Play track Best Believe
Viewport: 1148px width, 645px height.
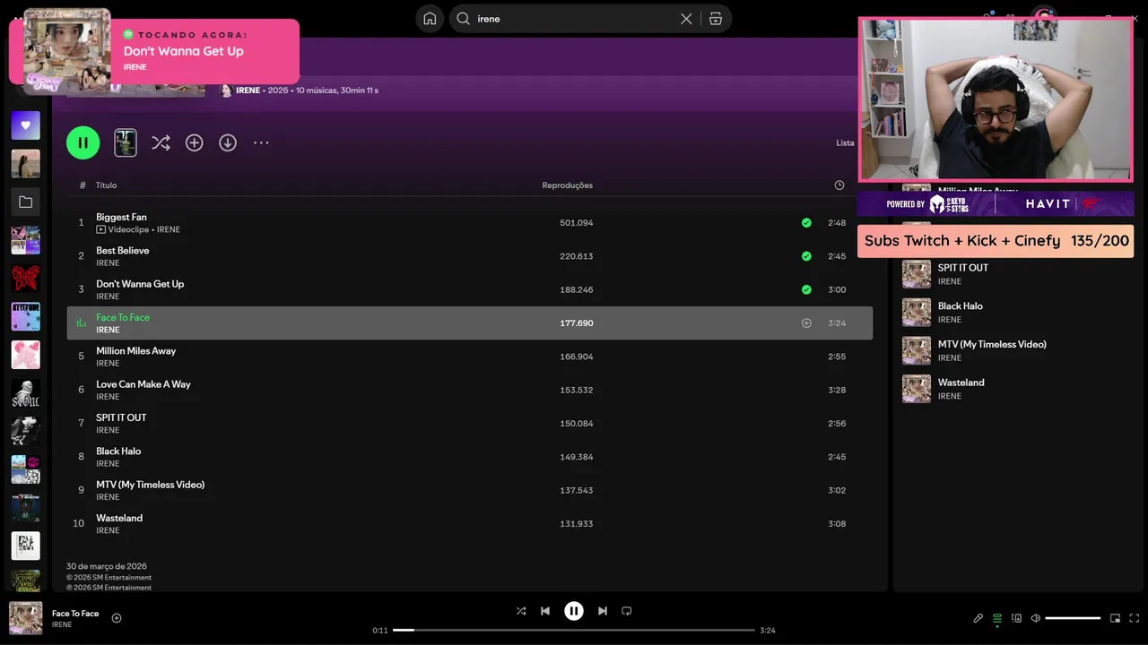[x=123, y=251]
